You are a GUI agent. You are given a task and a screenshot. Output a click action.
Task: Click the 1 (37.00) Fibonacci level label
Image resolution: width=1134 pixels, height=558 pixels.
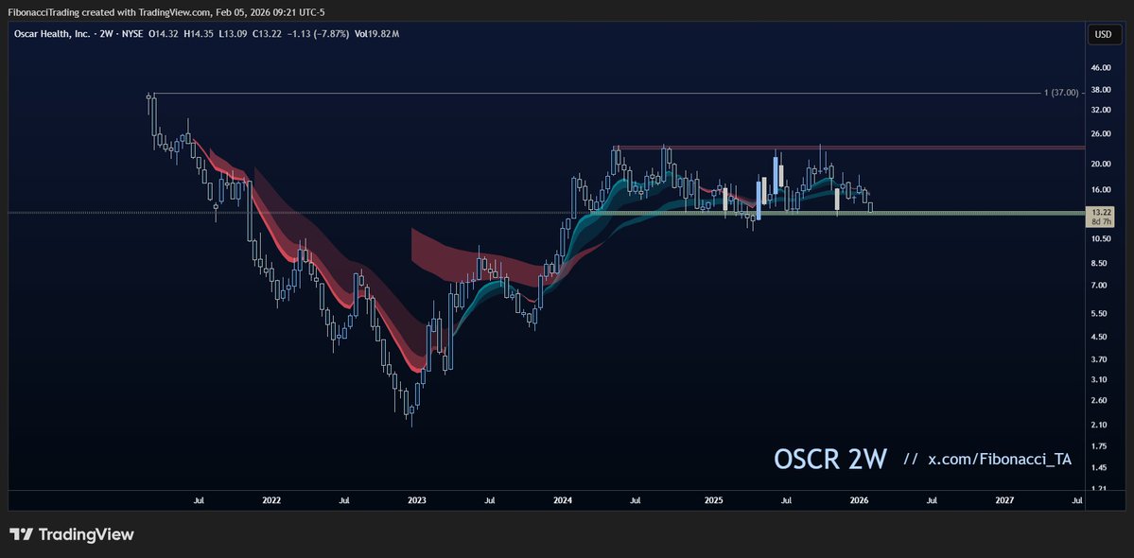(1062, 93)
